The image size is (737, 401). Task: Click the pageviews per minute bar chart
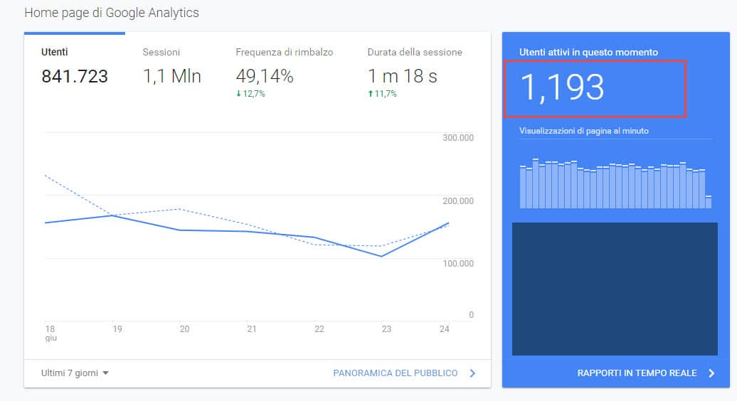coord(615,183)
